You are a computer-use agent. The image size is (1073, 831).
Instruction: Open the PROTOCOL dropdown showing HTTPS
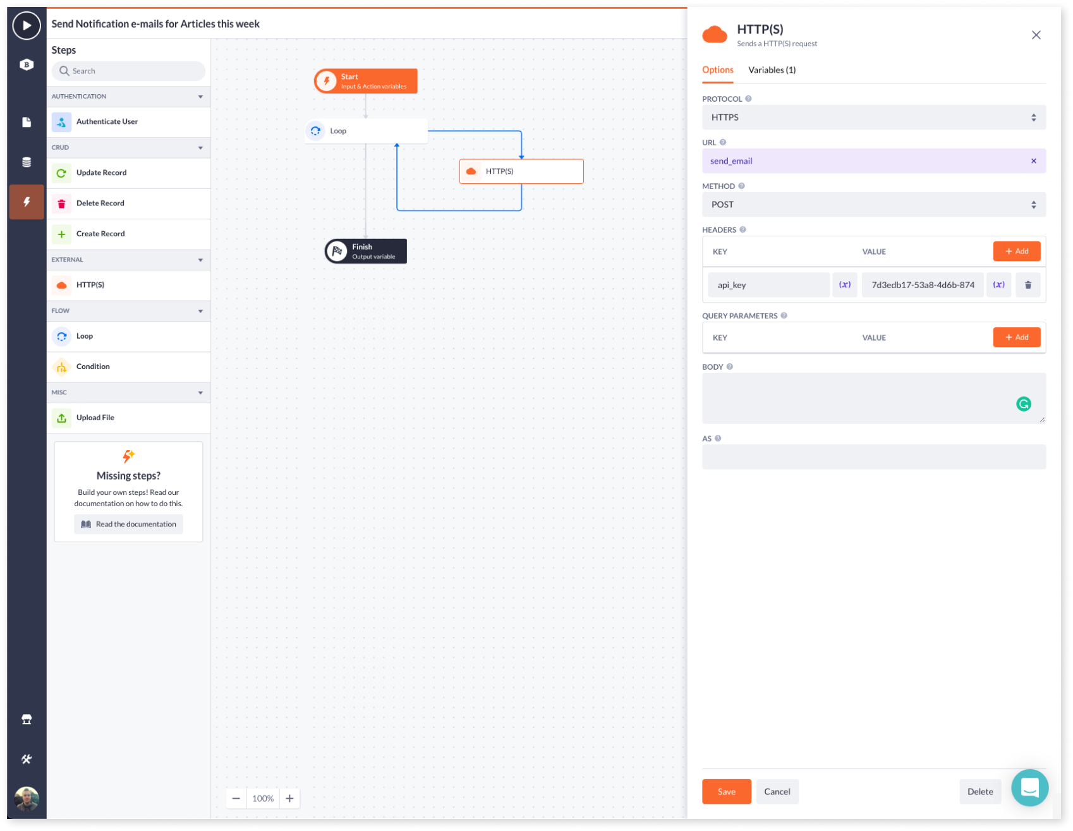pos(874,117)
